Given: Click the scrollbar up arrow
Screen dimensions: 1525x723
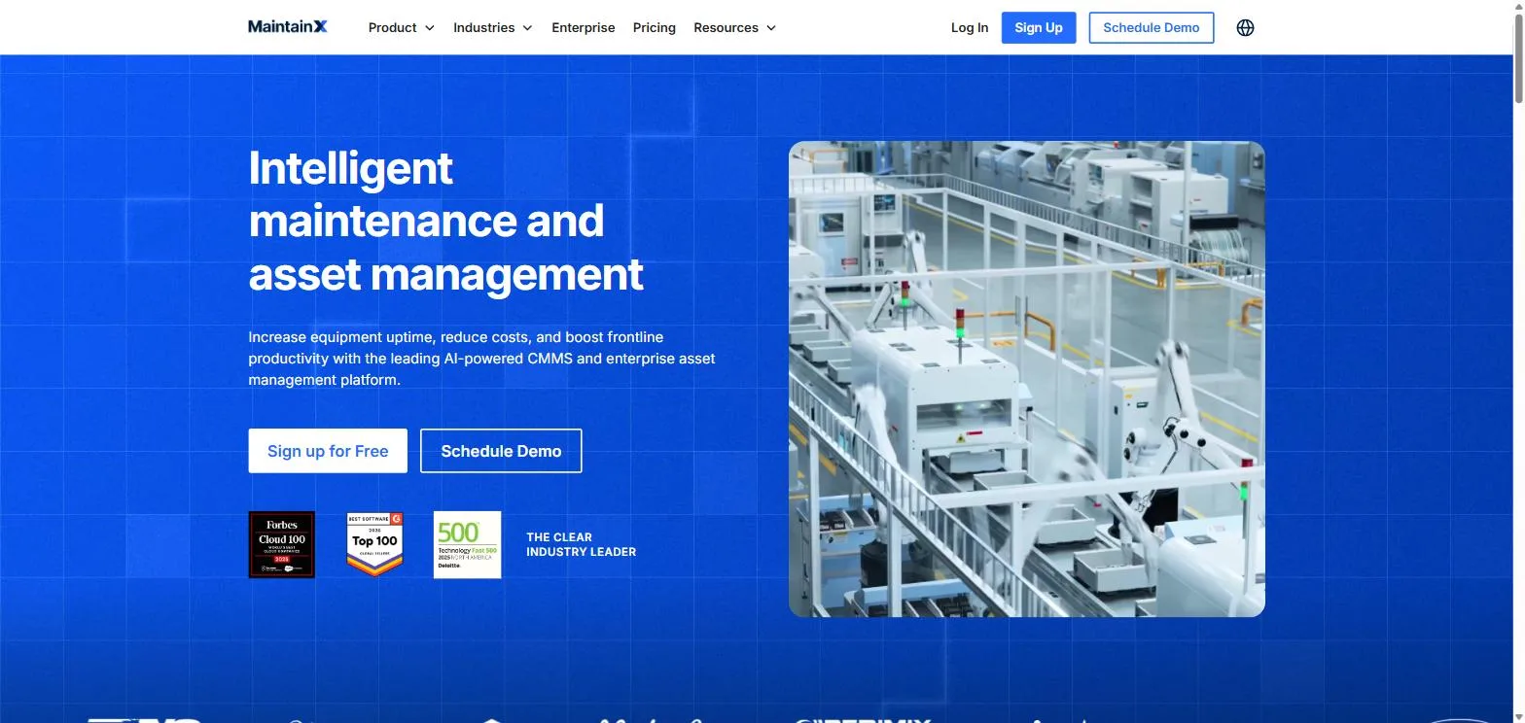Looking at the screenshot, I should pyautogui.click(x=1518, y=6).
